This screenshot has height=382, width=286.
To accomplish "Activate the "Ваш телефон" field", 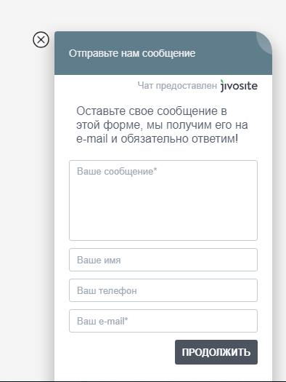I will (x=163, y=290).
